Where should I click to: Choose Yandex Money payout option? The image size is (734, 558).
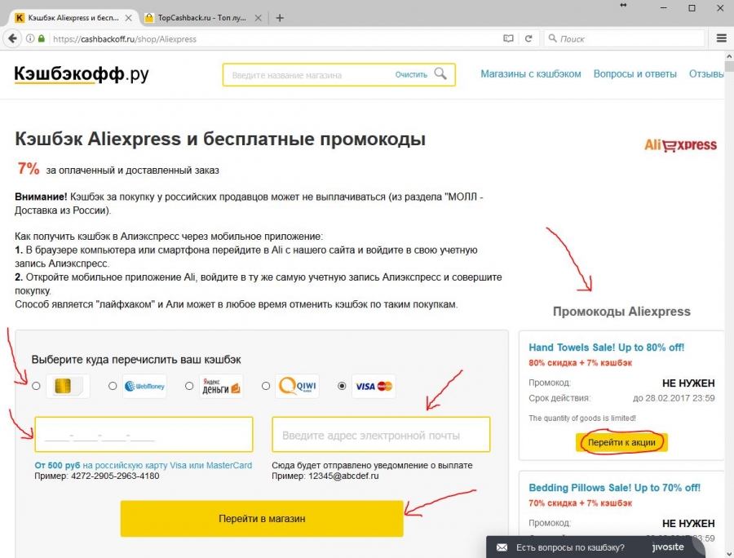[x=189, y=386]
